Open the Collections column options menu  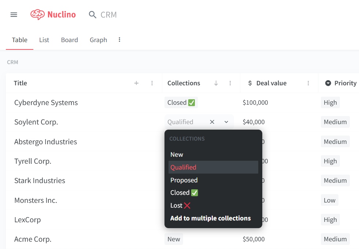[230, 83]
